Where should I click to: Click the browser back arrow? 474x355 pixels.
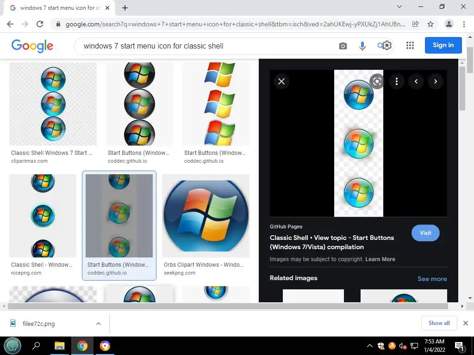click(10, 24)
